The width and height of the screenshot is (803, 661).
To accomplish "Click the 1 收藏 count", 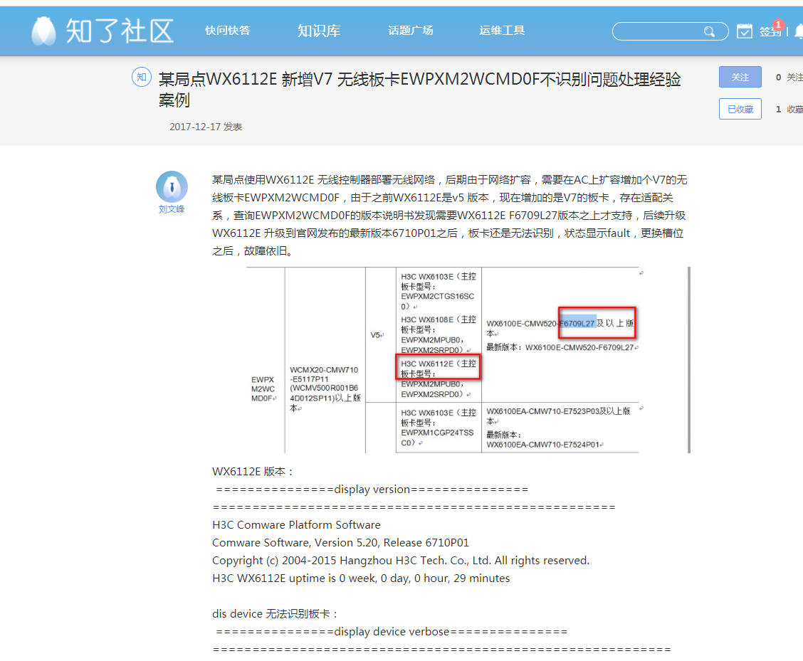I will tap(789, 109).
